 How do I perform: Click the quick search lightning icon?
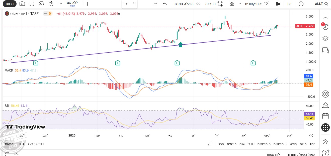51,4
